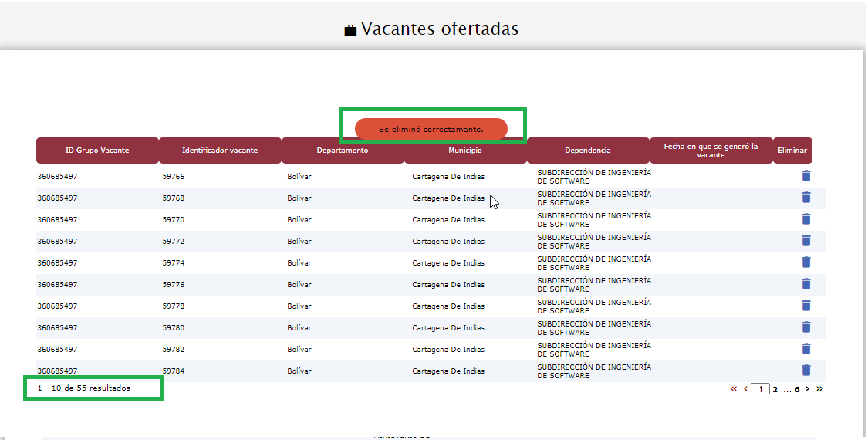Delete vacancy 59778 from the table
The image size is (868, 440).
(806, 306)
